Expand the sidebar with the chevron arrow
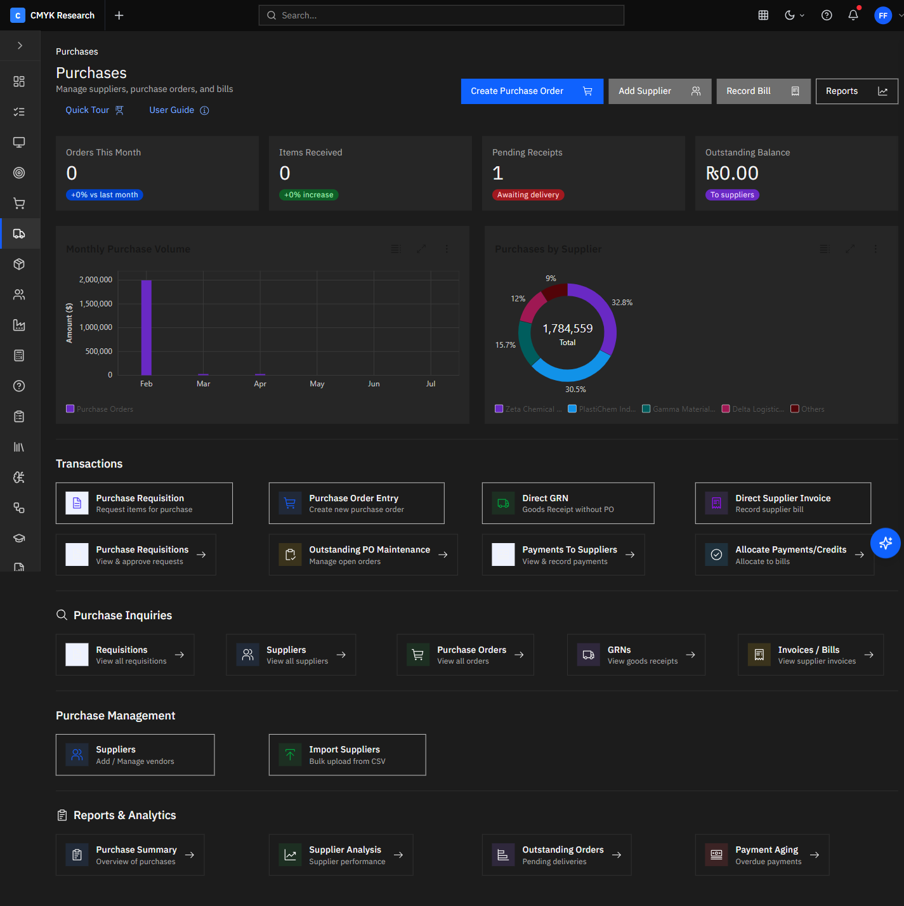This screenshot has width=904, height=906. [20, 46]
